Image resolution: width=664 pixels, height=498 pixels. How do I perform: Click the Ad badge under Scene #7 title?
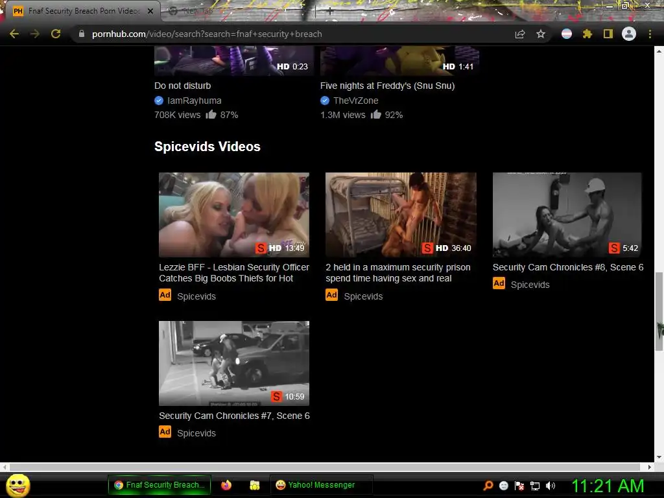165,432
